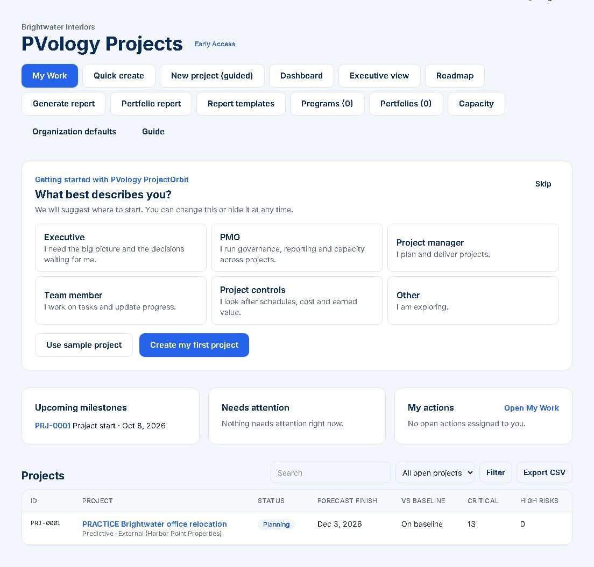Click the Dec 3, 2026 forecast cell
The image size is (594, 567).
pos(340,524)
